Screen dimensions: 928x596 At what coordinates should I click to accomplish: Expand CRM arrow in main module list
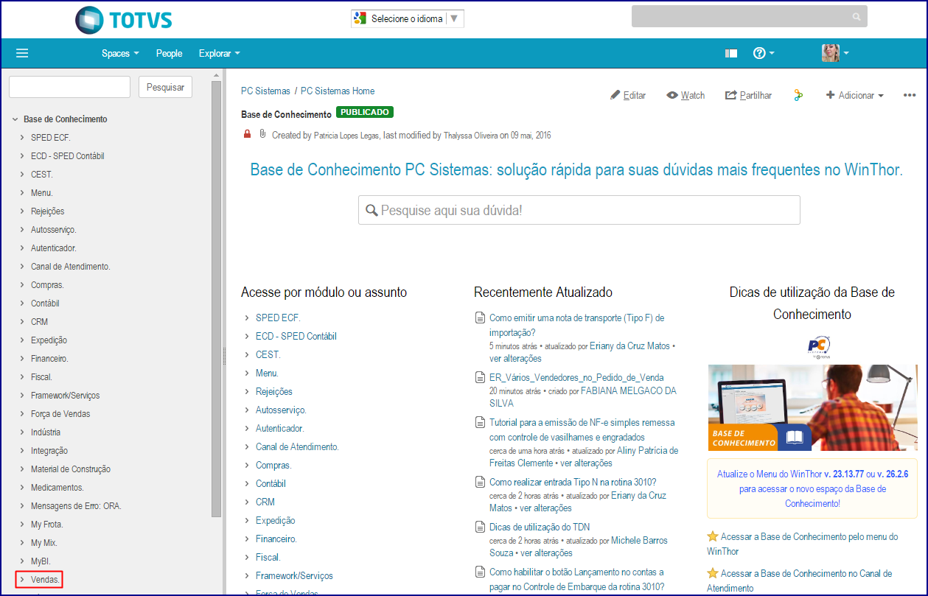247,502
